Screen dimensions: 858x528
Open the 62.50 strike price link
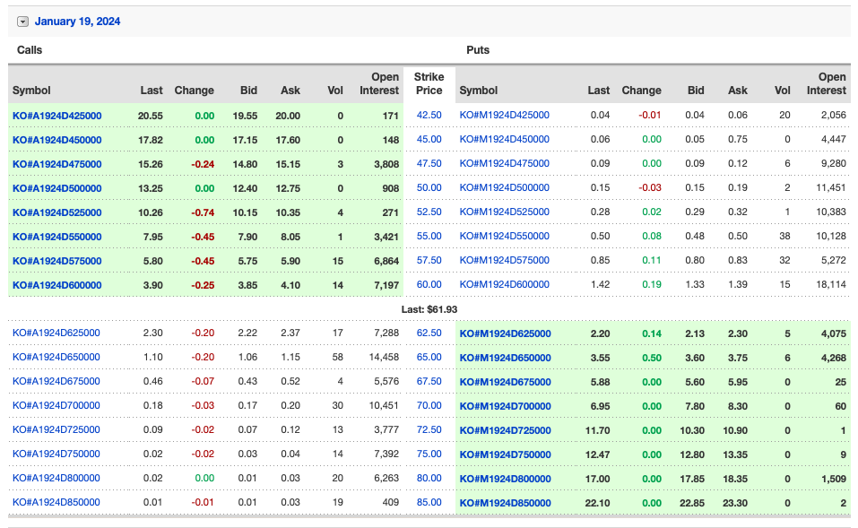coord(429,333)
